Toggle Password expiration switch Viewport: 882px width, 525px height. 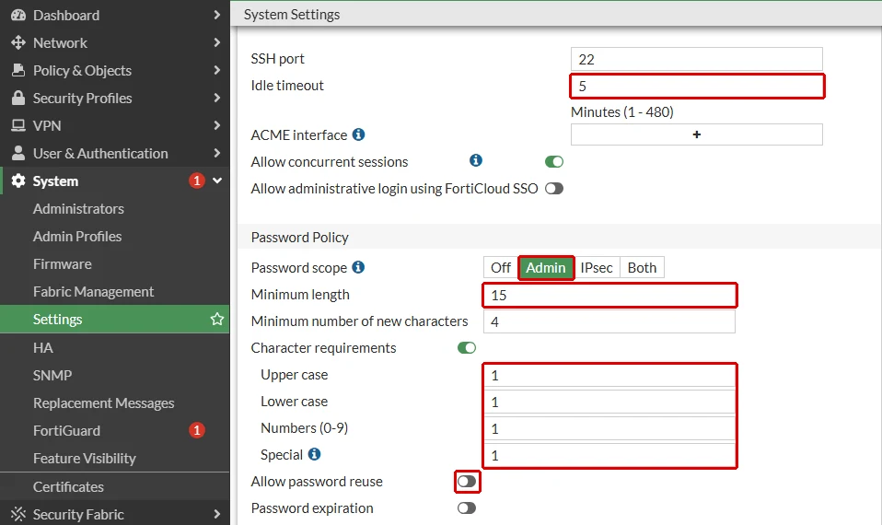(x=466, y=508)
